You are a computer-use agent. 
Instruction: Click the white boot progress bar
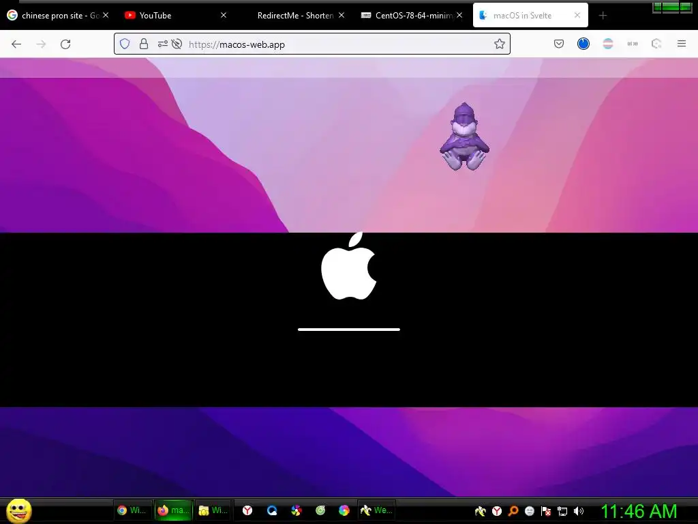[349, 330]
